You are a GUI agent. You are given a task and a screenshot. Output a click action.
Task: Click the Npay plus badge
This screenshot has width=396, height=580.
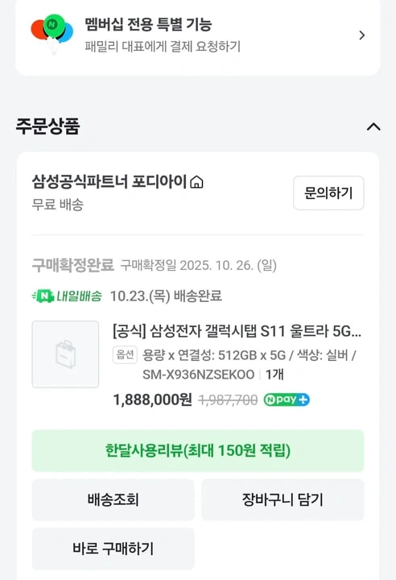(287, 400)
